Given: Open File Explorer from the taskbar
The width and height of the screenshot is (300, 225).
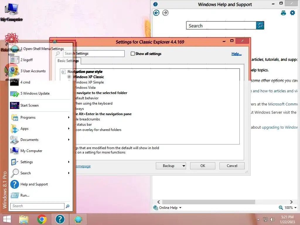Looking at the screenshot, I should pos(24,219).
